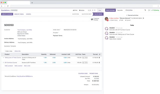Open optional columns settings icon
The width and height of the screenshot is (160, 94).
[x=100, y=54]
